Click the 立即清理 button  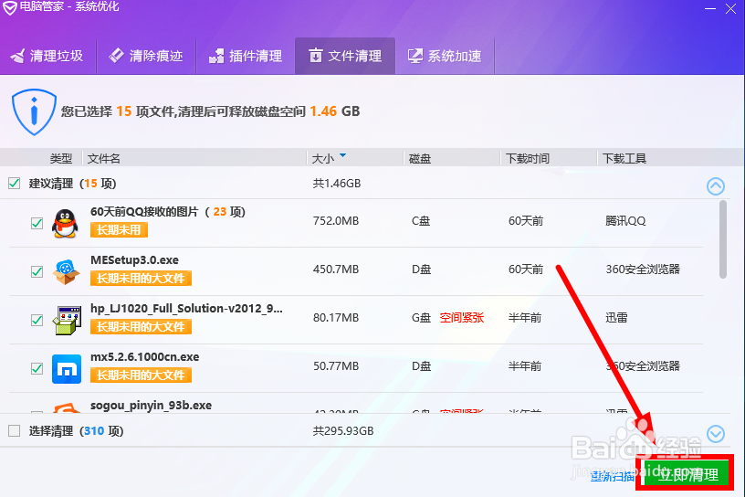click(686, 474)
